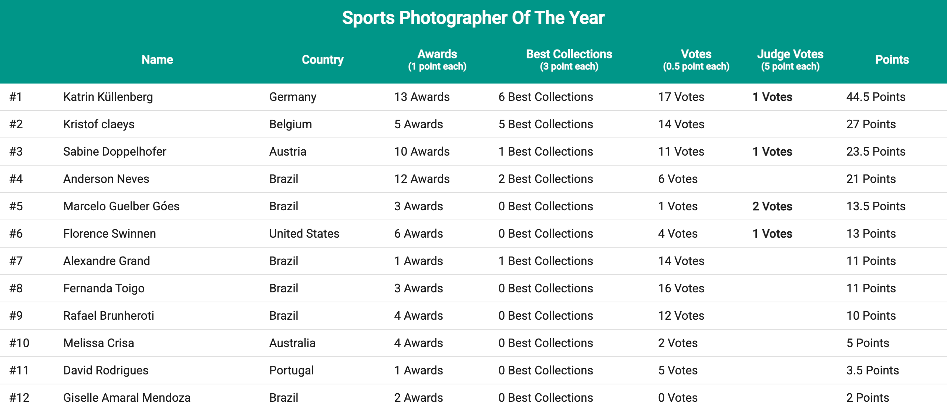Open David Rodrigues' entry
The image size is (947, 411).
[106, 370]
